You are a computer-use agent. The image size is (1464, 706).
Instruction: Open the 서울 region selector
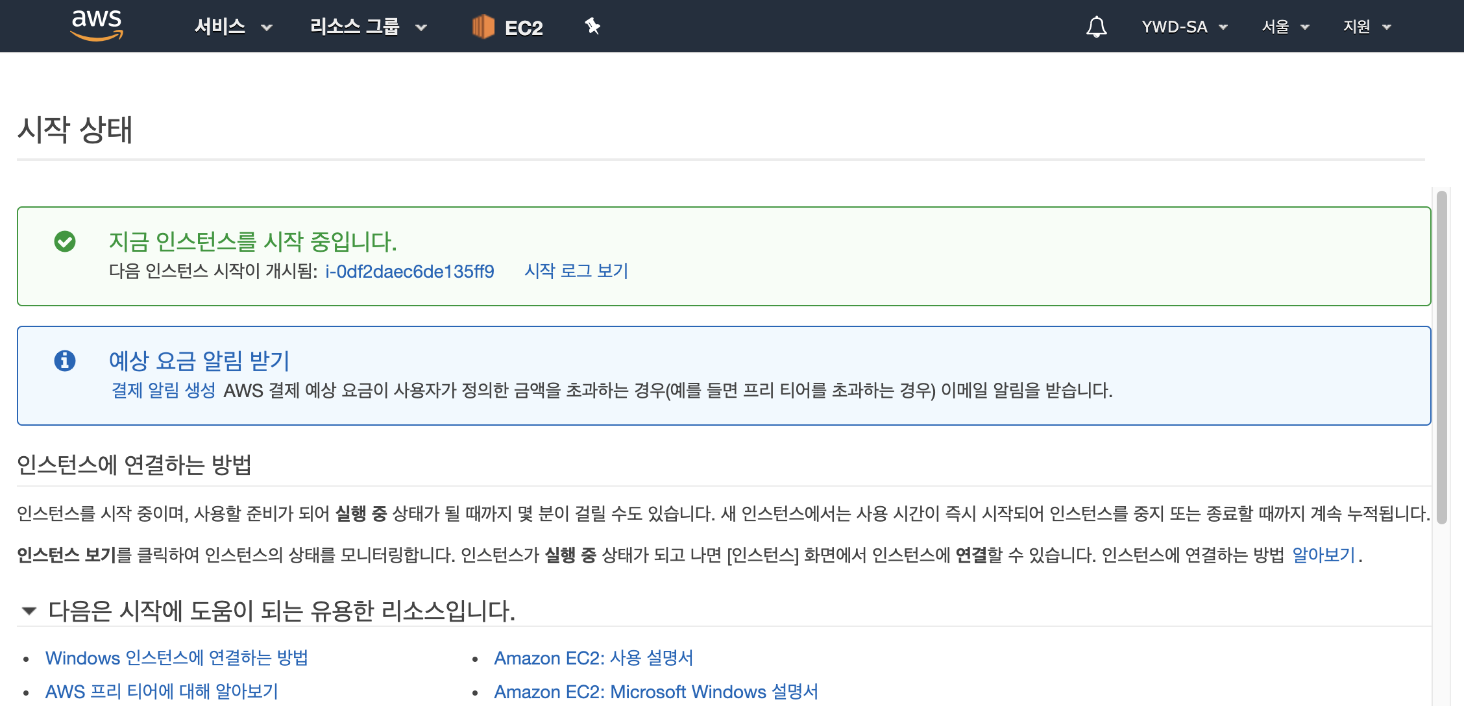click(1285, 27)
